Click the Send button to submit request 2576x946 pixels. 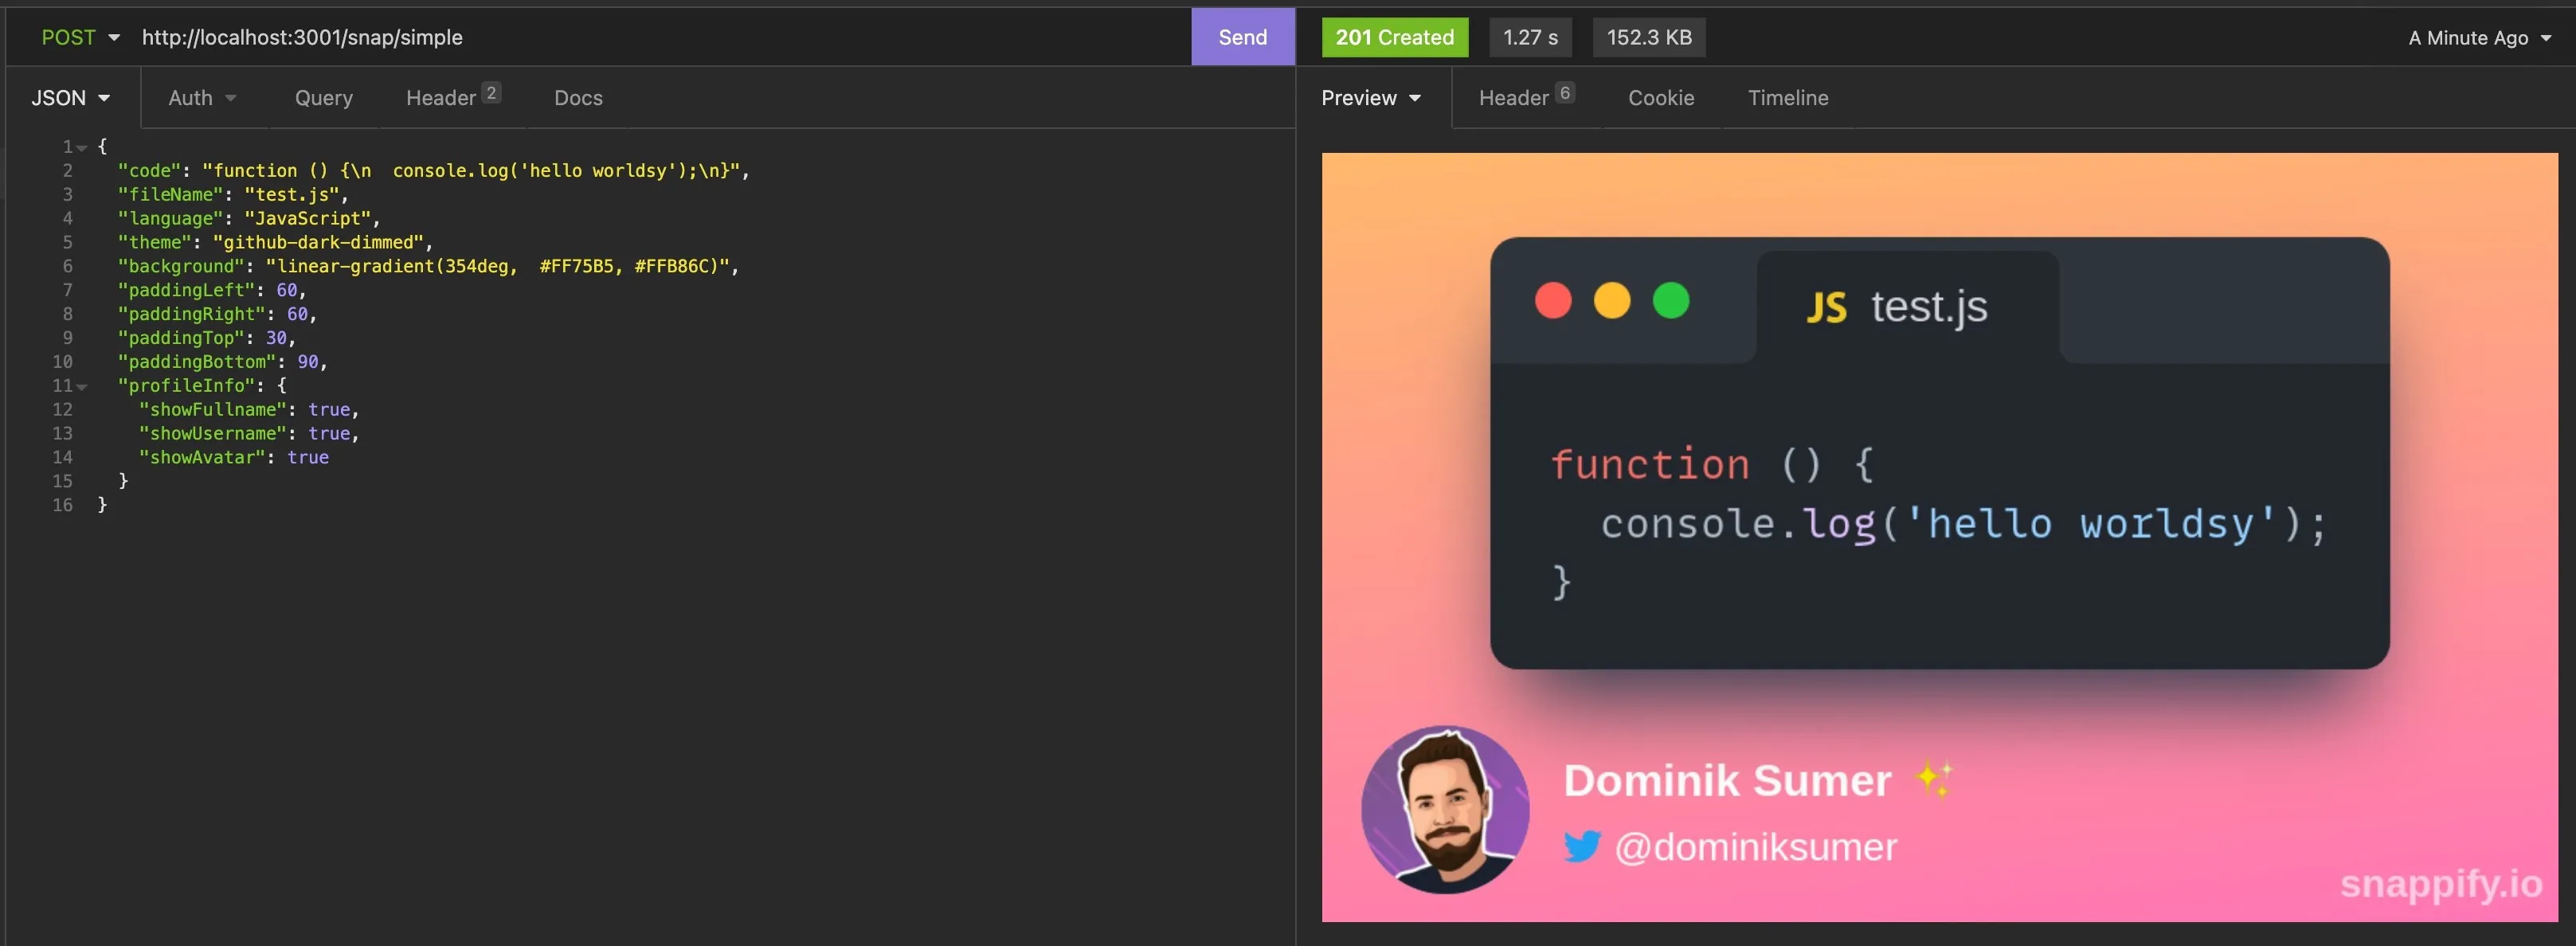pos(1242,36)
